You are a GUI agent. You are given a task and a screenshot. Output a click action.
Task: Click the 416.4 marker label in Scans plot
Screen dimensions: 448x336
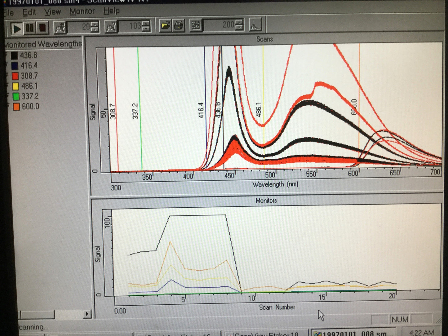(x=201, y=110)
